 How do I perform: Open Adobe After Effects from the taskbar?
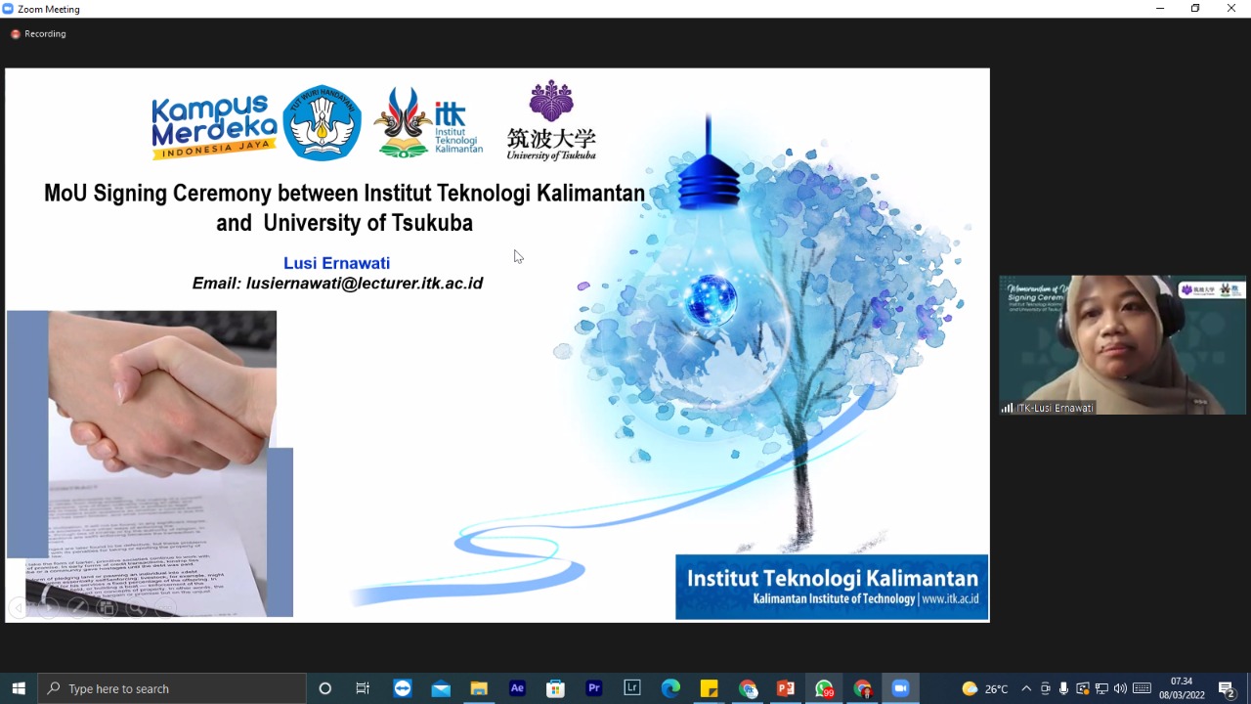(x=517, y=688)
